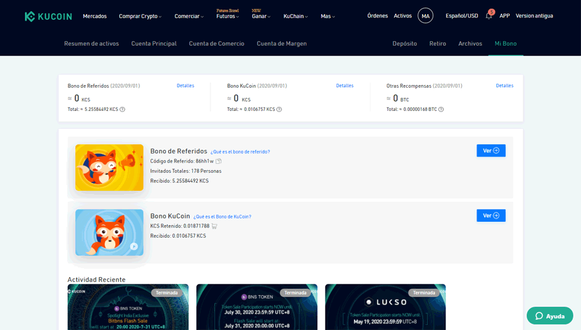Show info for Otras Recompensas total
Viewport: 581px width, 330px height.
click(x=441, y=109)
